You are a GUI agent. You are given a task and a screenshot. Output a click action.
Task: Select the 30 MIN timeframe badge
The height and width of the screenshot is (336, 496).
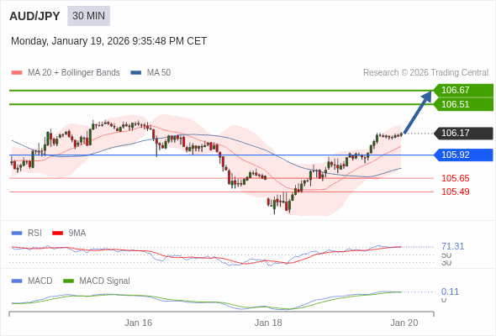(x=88, y=16)
